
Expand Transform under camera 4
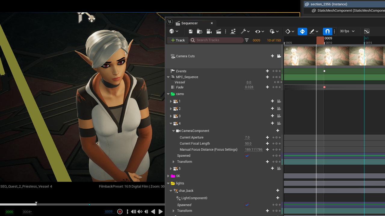[174, 162]
